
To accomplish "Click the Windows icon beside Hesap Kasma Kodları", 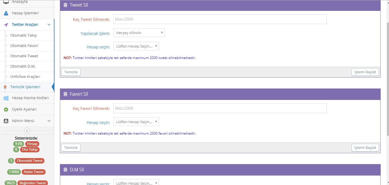I will pos(6,98).
